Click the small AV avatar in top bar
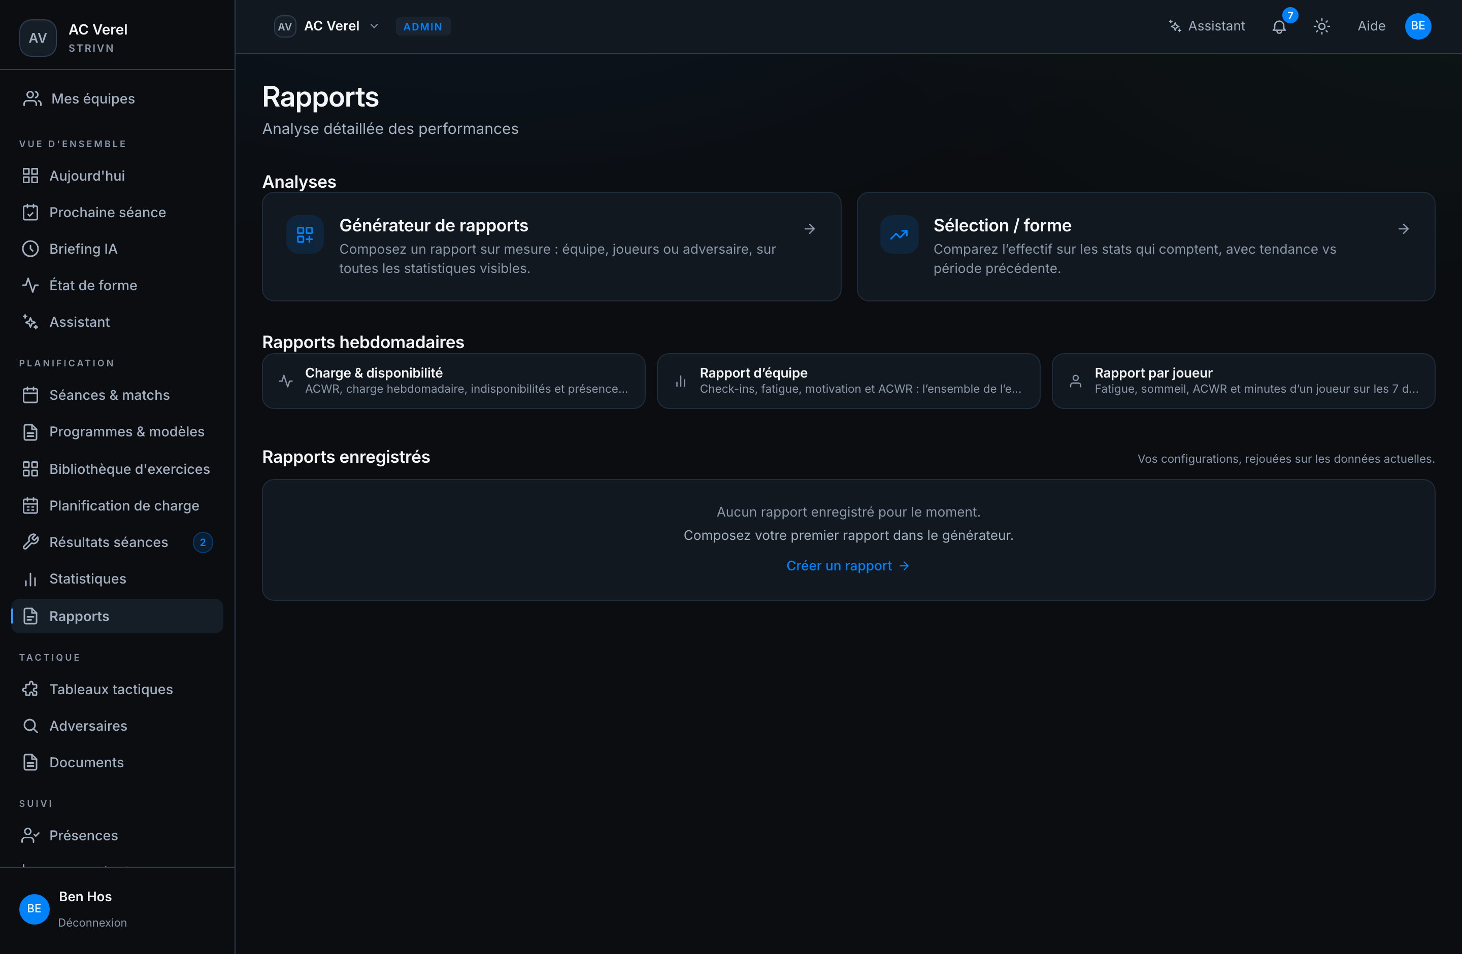 click(x=284, y=26)
